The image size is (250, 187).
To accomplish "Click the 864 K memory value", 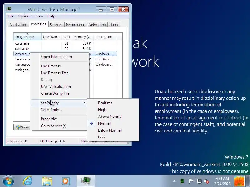I will tap(87, 43).
